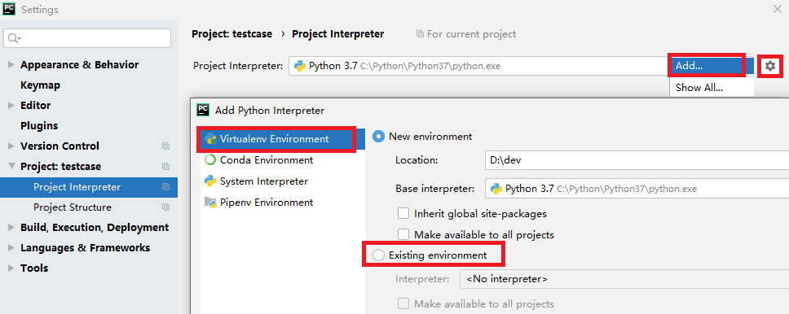789x314 pixels.
Task: Choose Show All... from the gear menu
Action: 712,87
